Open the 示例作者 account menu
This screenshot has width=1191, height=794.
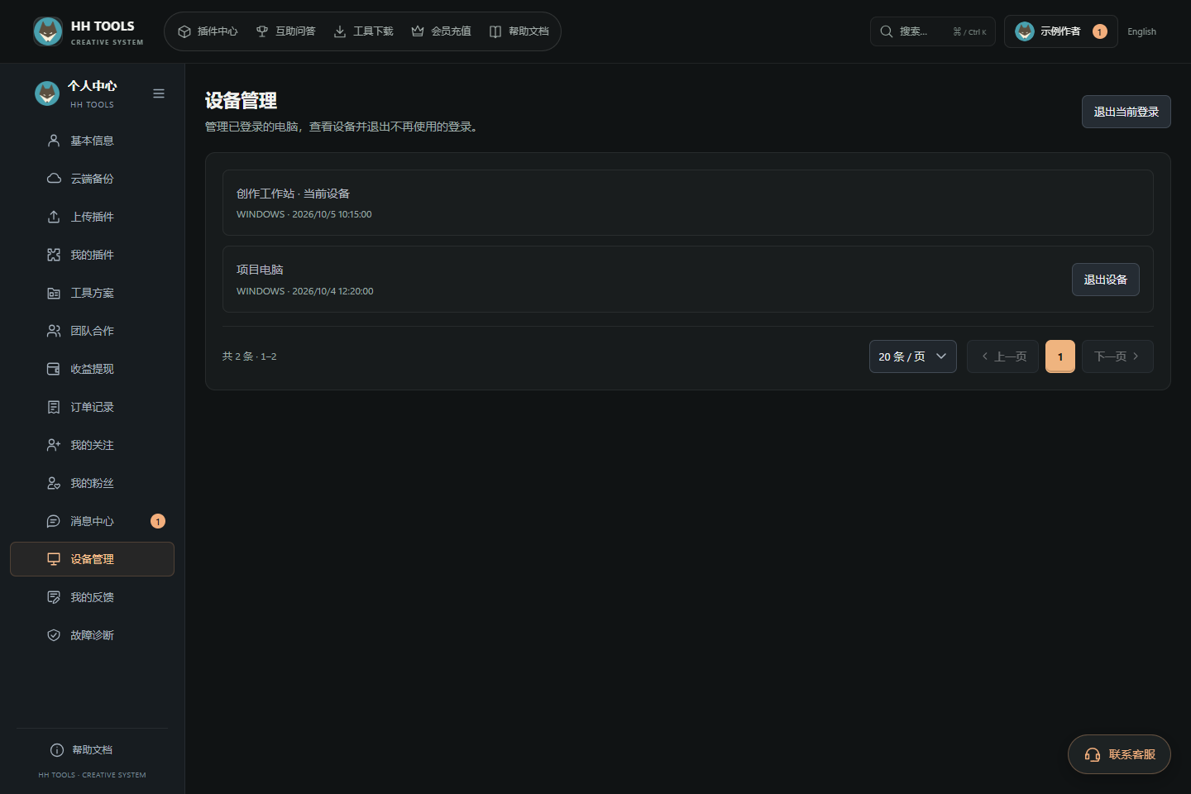click(1061, 31)
